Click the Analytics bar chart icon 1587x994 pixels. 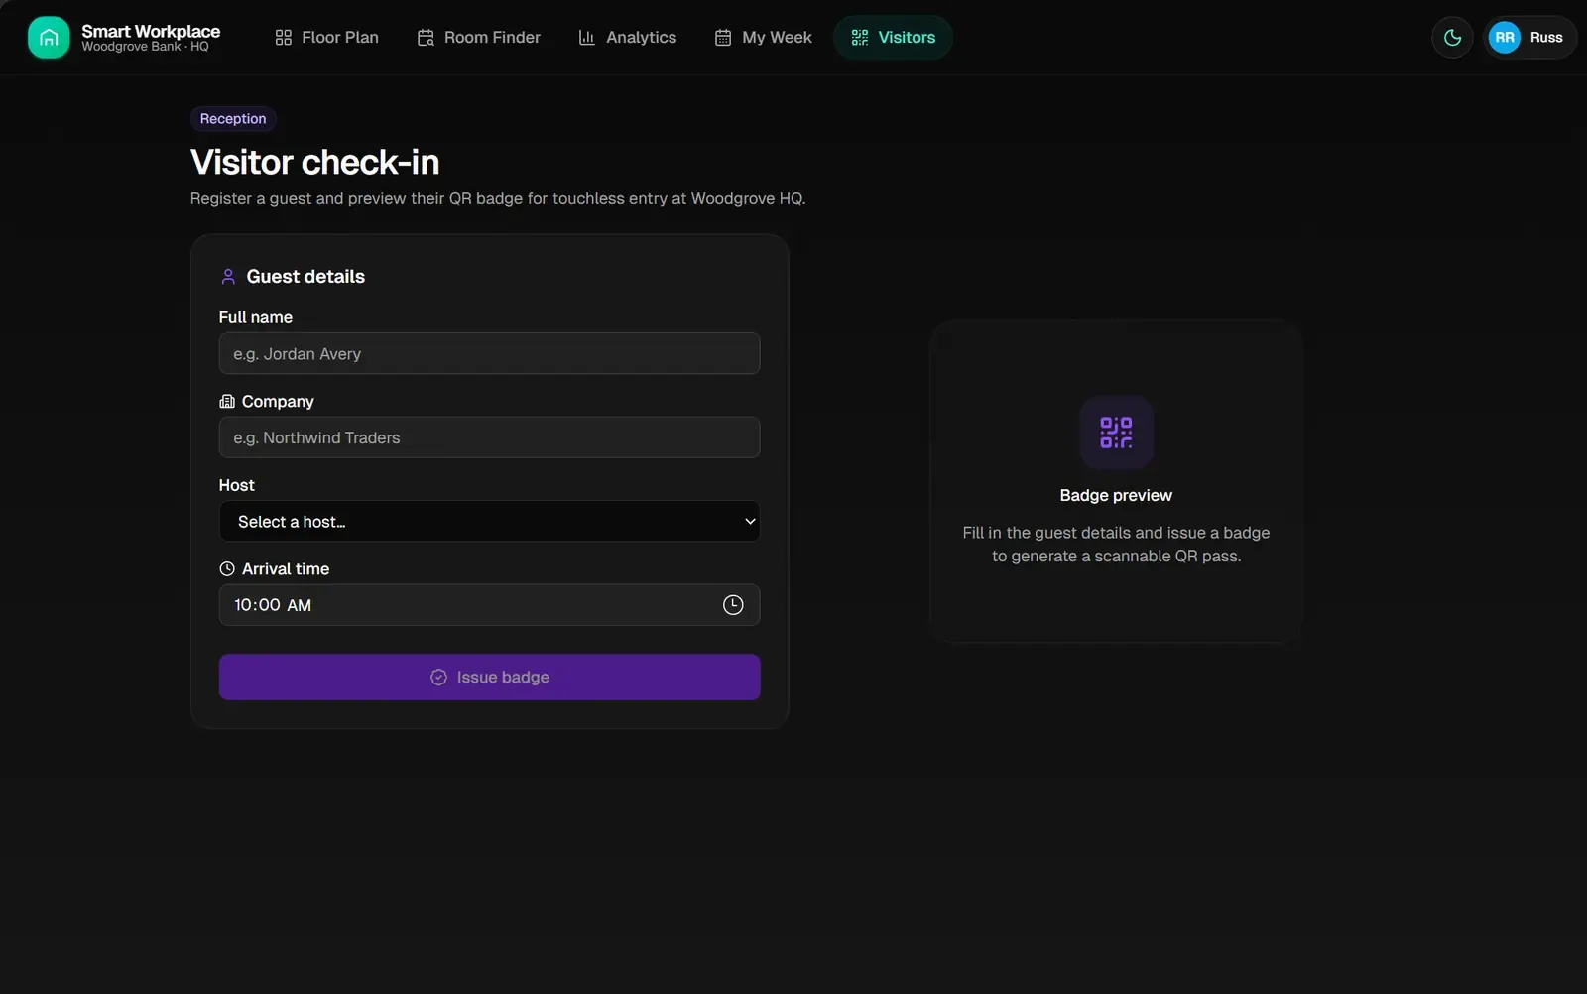tap(587, 38)
